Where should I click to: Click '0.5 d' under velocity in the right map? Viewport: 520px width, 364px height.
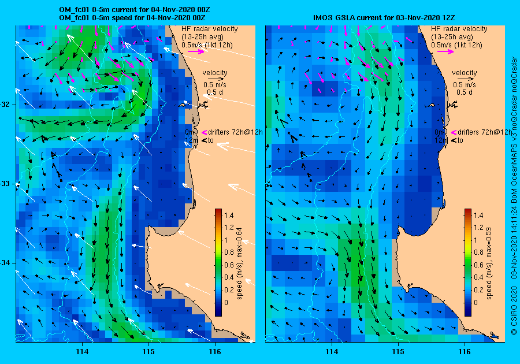tap(465, 92)
